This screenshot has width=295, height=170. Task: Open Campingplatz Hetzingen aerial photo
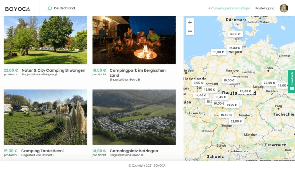(134, 117)
